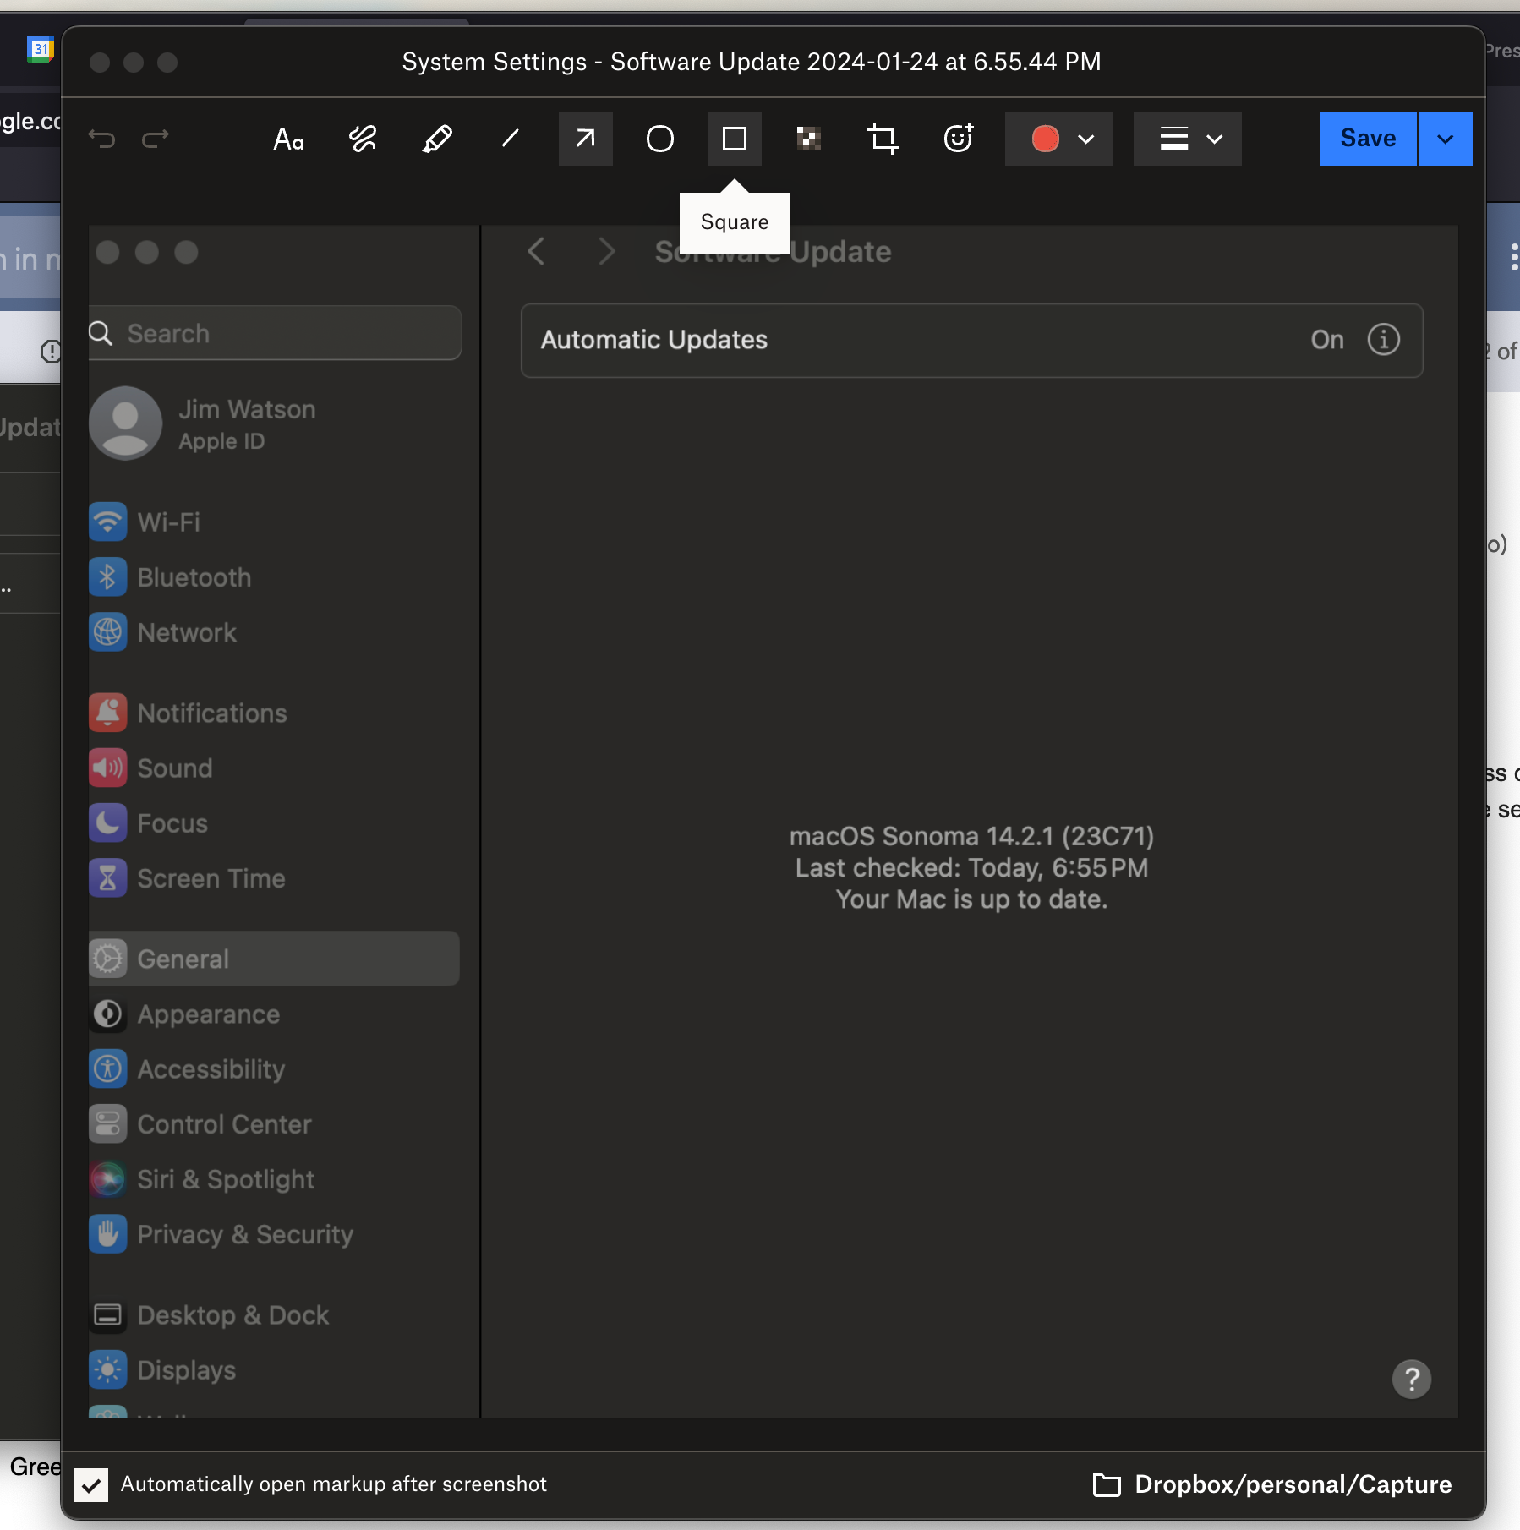Click "Last checked: Today, 6:55 PM" text
The image size is (1520, 1530).
pos(971,868)
